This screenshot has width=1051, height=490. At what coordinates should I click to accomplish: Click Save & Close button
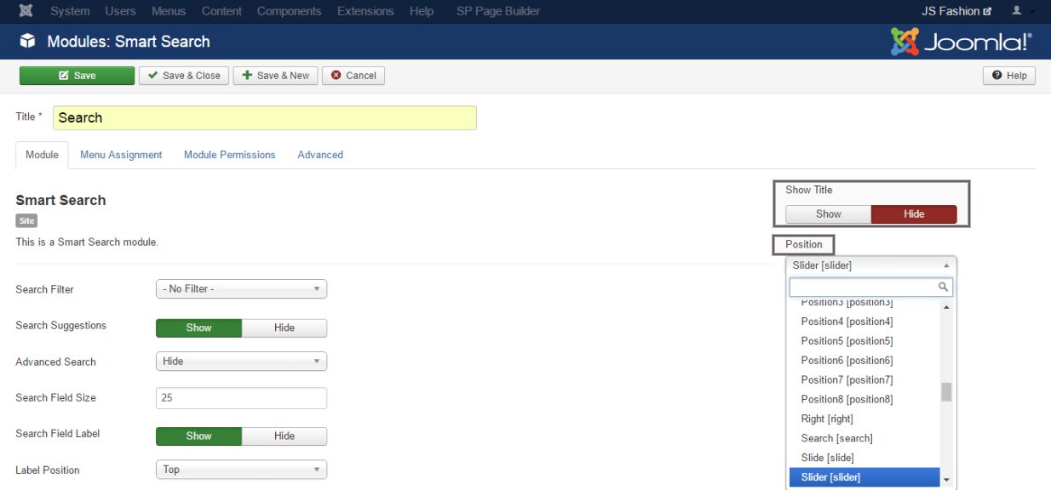[183, 76]
